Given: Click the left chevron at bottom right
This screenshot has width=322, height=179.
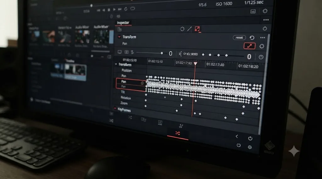Looking at the screenshot, I should (237, 136).
